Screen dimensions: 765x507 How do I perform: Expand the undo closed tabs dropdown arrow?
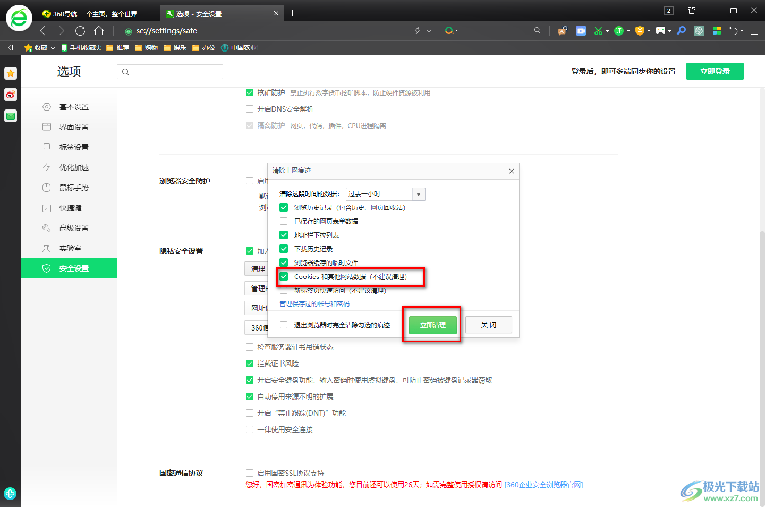742,31
